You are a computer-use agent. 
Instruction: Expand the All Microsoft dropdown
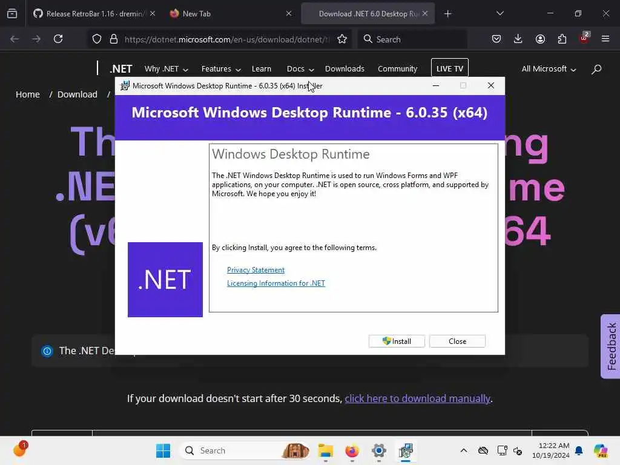(549, 69)
